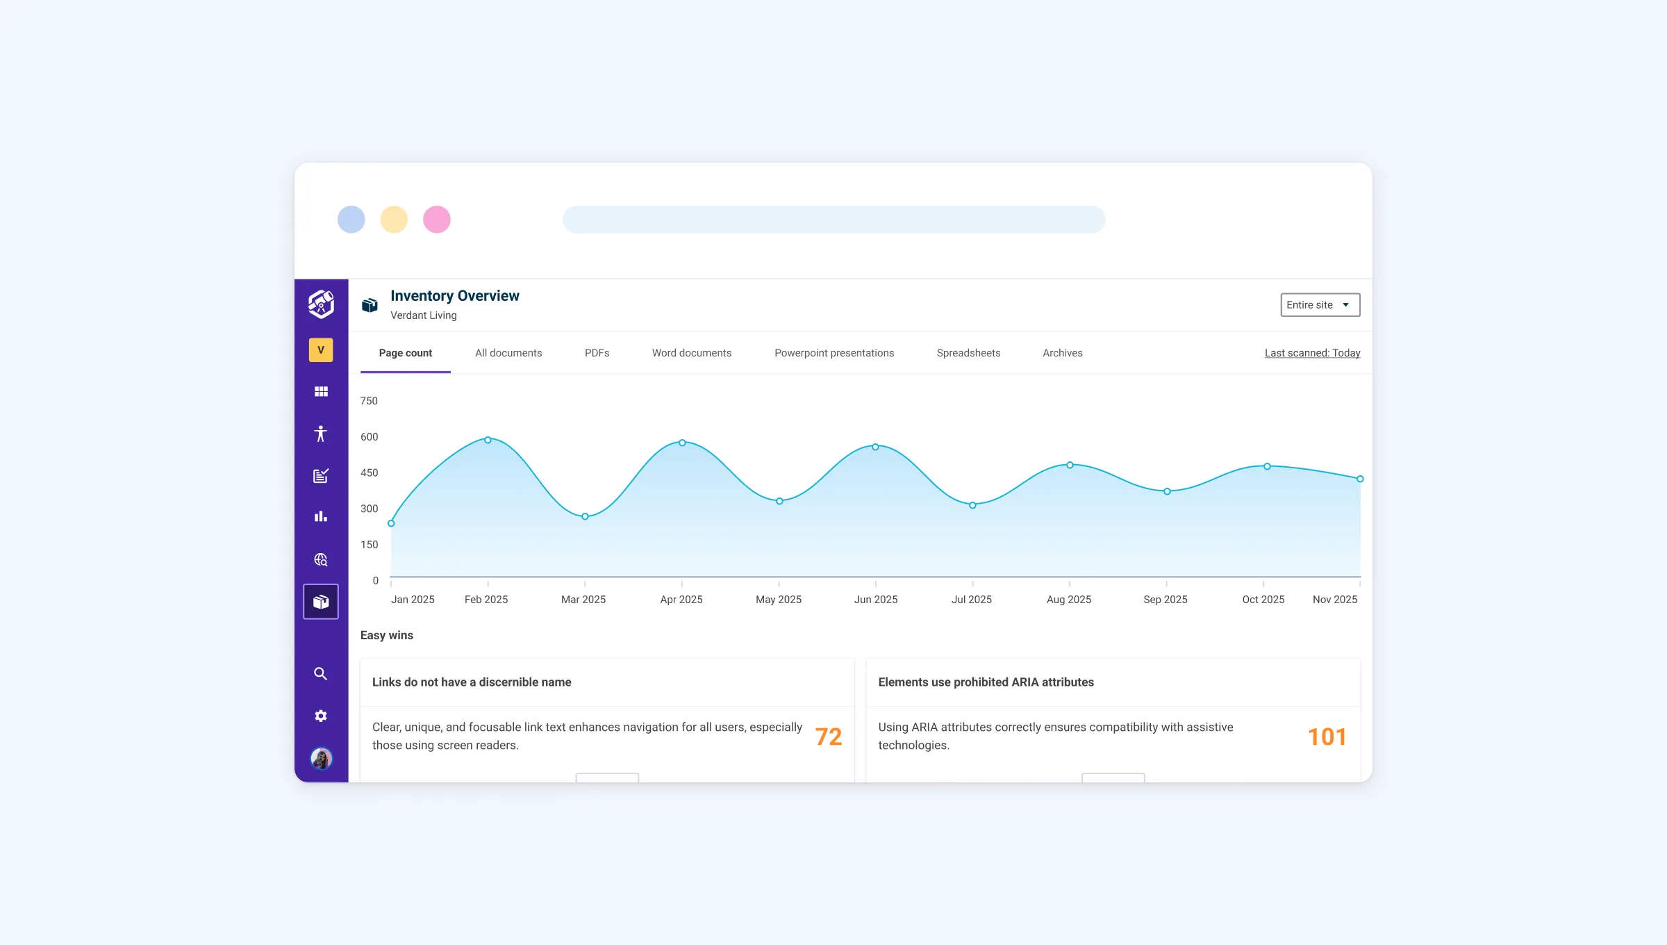Viewport: 1667px width, 945px height.
Task: Select the inventory box icon in sidebar
Action: pyautogui.click(x=321, y=602)
